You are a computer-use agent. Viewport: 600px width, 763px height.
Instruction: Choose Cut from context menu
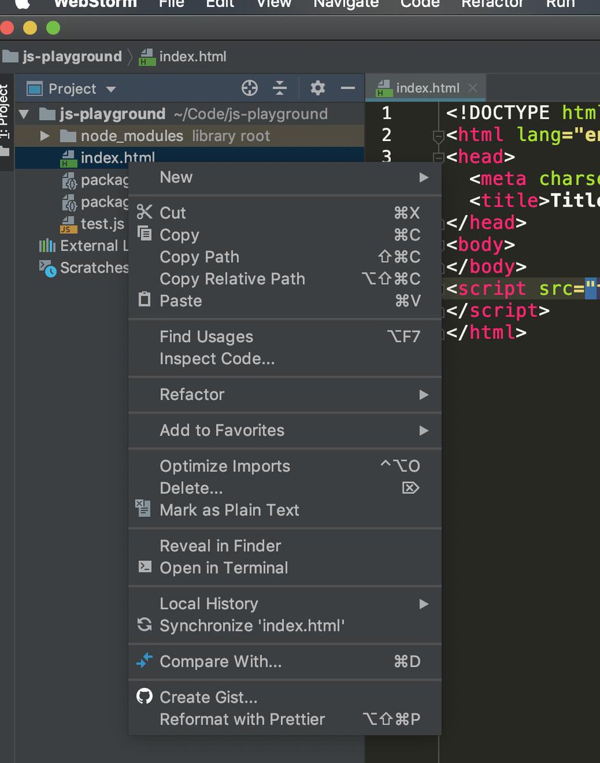pyautogui.click(x=285, y=213)
